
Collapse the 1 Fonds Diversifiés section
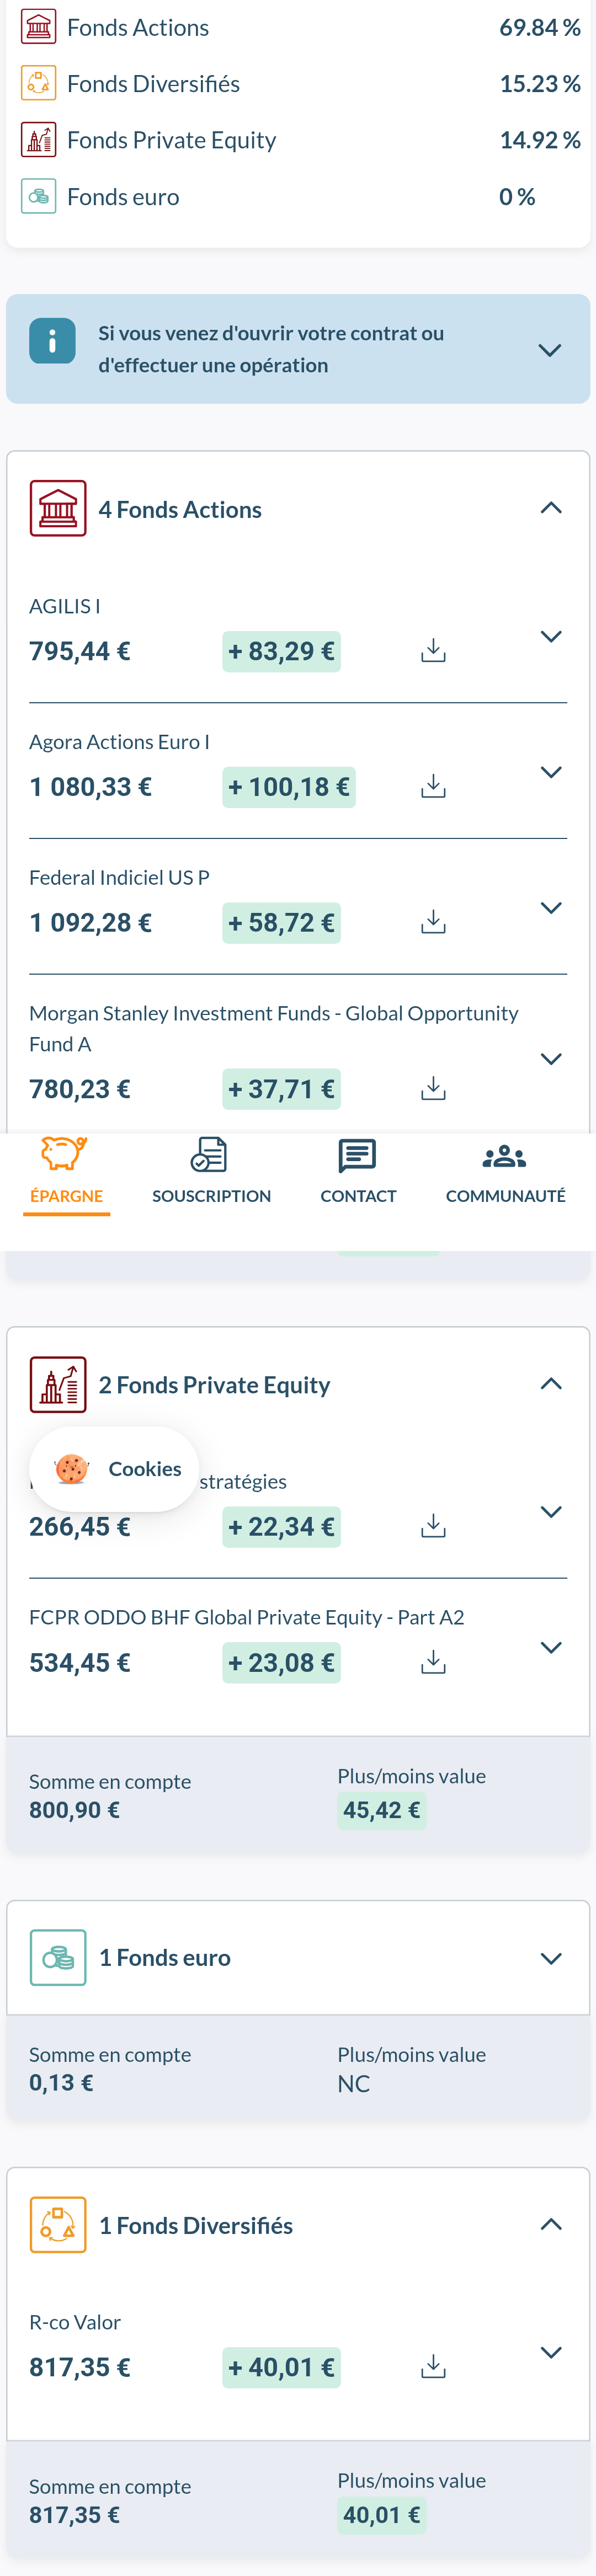(x=550, y=2225)
